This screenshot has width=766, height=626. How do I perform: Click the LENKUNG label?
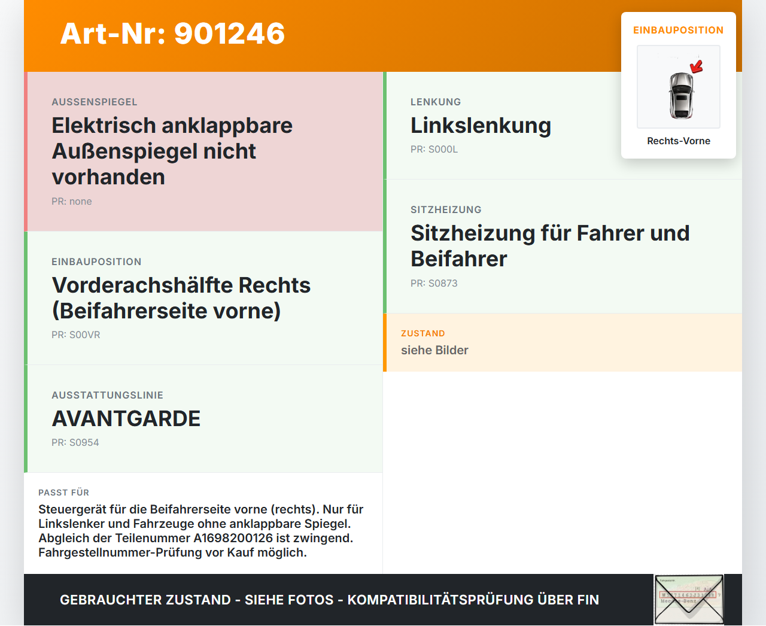click(436, 102)
